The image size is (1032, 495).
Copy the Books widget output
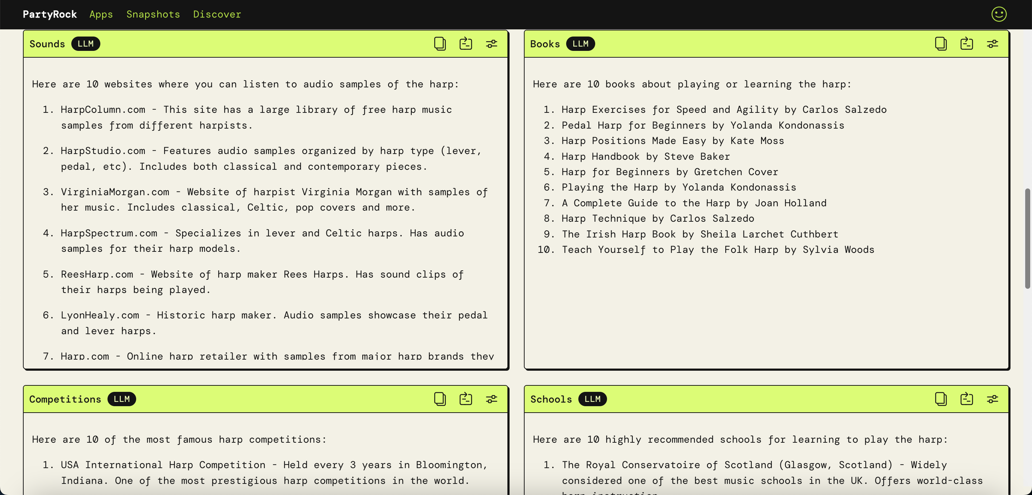(940, 44)
